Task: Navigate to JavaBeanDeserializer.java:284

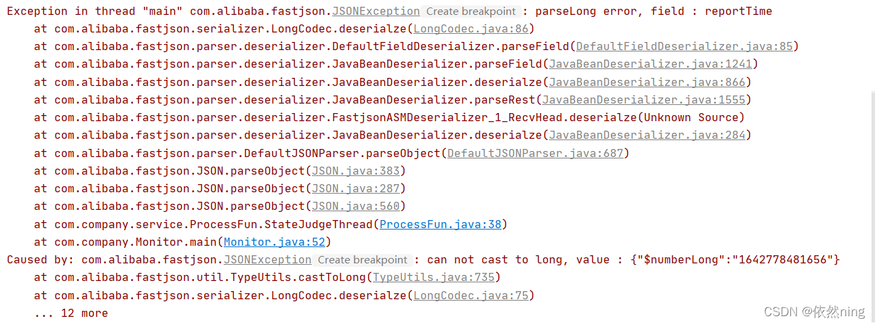Action: point(647,135)
